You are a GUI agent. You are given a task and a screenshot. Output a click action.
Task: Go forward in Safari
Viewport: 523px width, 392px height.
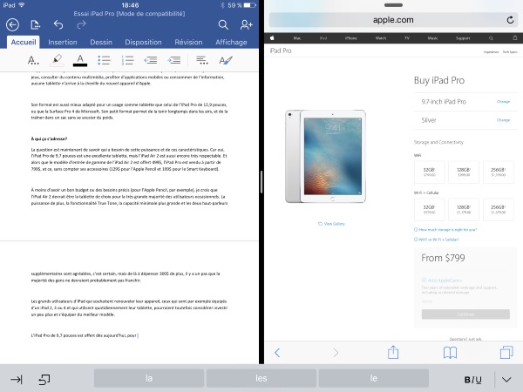(336, 353)
